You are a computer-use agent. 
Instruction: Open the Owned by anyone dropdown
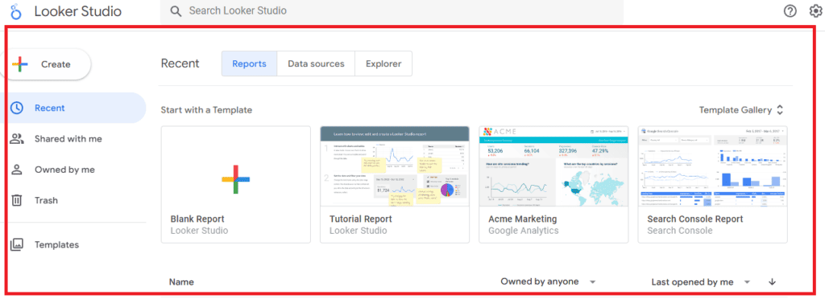point(548,281)
